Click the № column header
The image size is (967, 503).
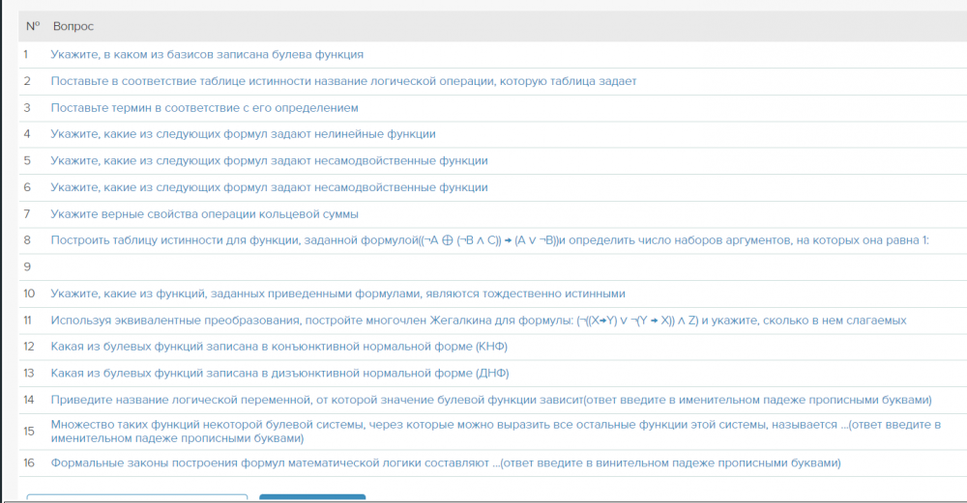[x=32, y=26]
